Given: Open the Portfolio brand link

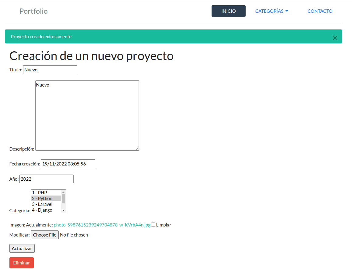Looking at the screenshot, I should [33, 11].
